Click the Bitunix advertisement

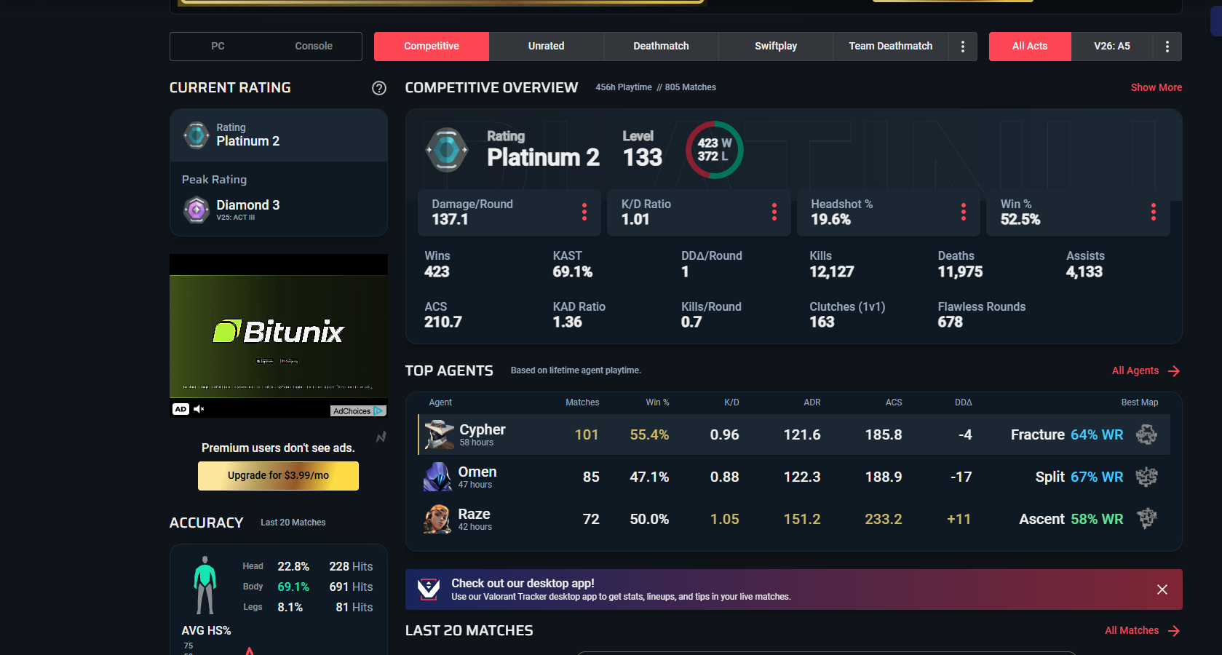click(x=279, y=336)
